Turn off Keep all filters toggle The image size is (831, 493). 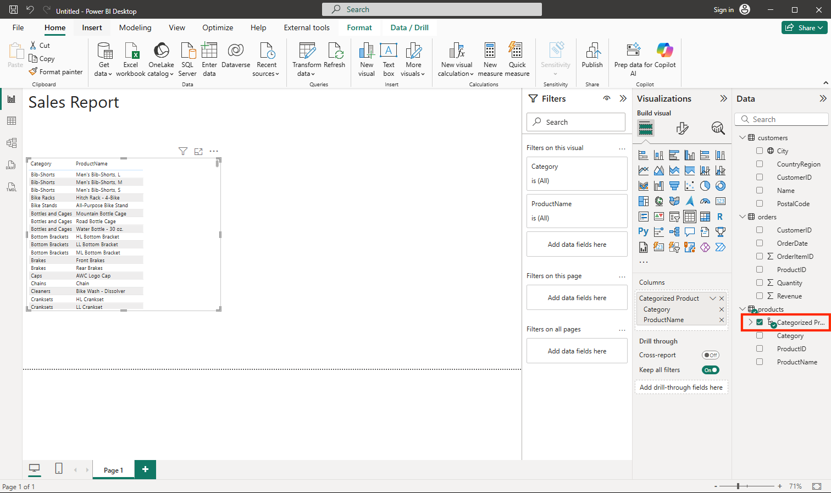click(711, 370)
